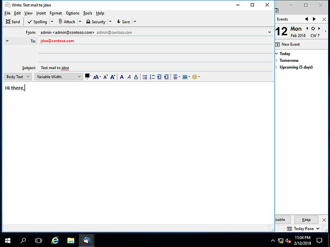Indent the text
This screenshot has width=330, height=247.
point(166,77)
